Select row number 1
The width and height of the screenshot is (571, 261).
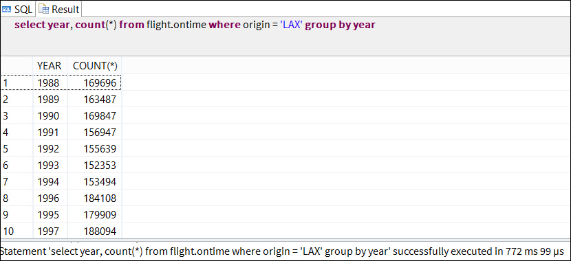[x=17, y=83]
